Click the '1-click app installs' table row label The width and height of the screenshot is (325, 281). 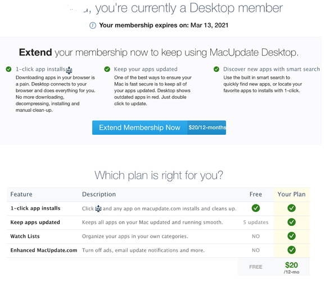click(35, 209)
